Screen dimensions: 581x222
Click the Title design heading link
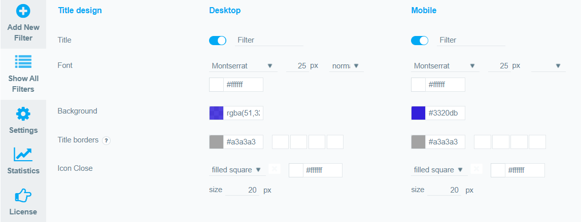coord(80,10)
